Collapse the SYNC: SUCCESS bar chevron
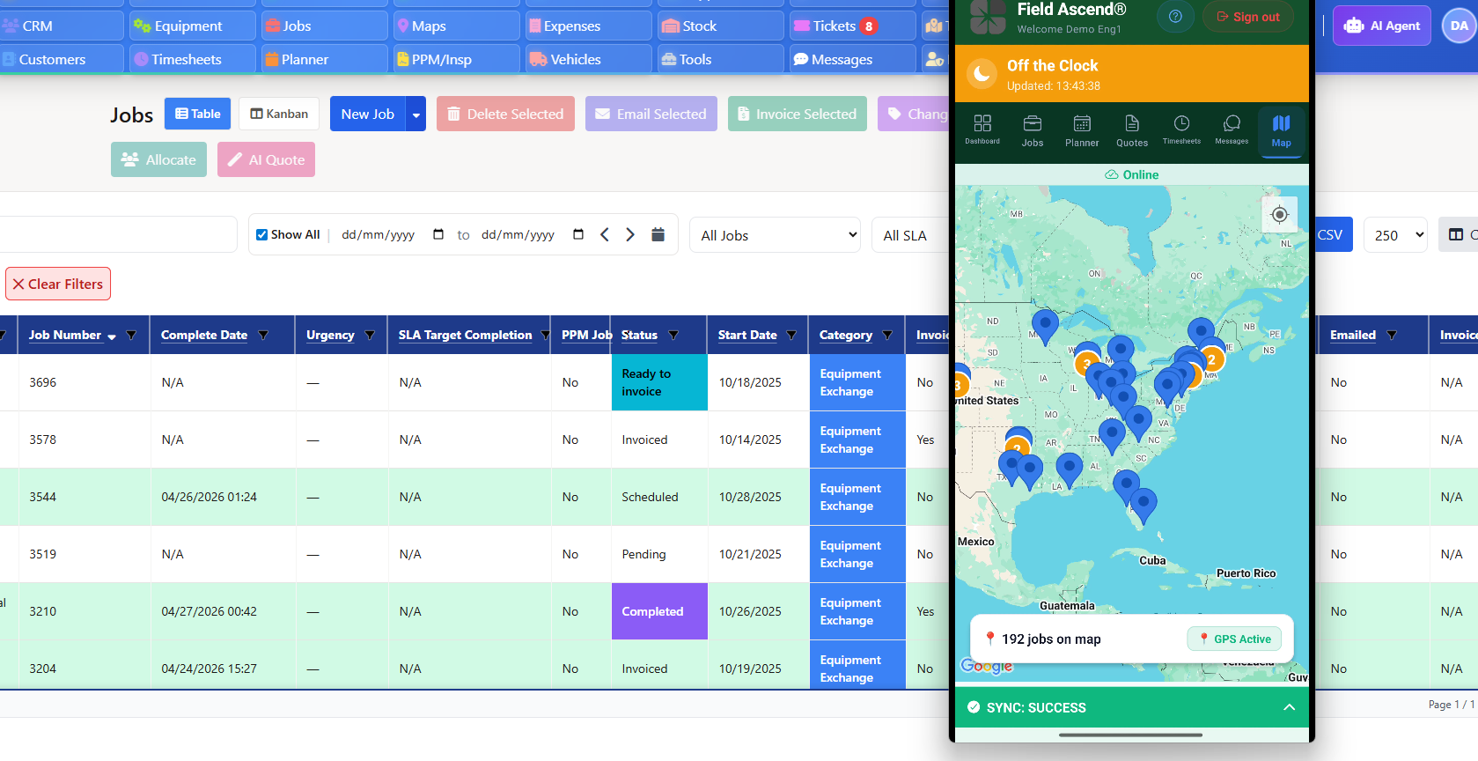The height and width of the screenshot is (761, 1478). tap(1290, 707)
